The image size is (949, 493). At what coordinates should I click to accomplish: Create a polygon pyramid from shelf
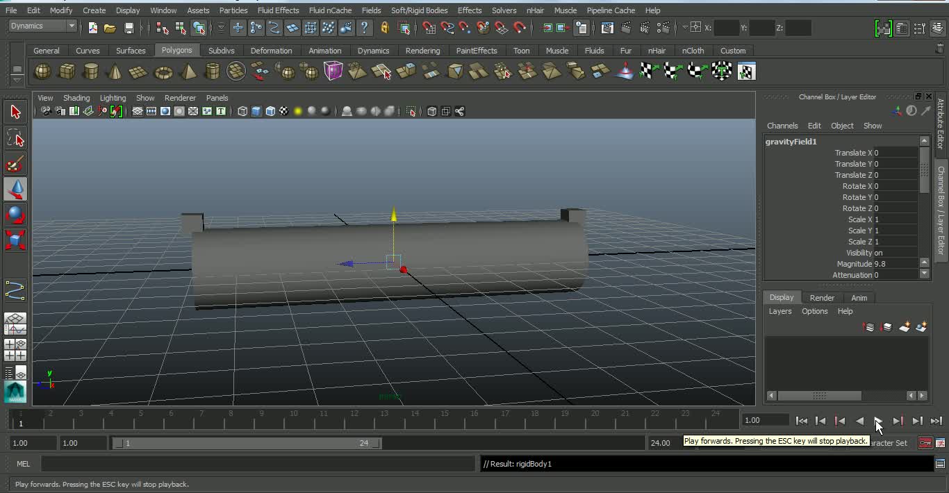pos(188,71)
